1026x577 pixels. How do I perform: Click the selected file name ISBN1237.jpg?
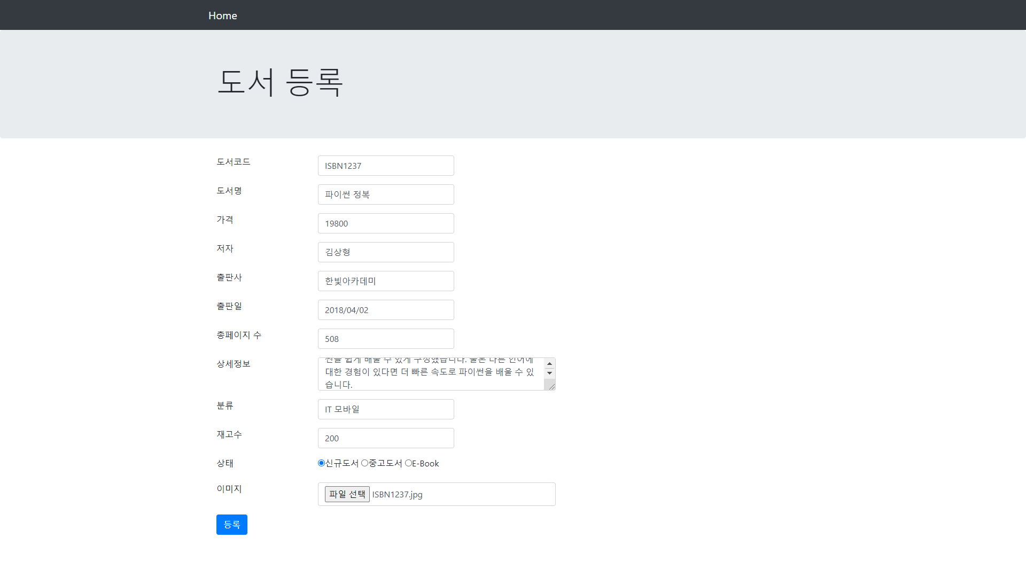pos(397,495)
